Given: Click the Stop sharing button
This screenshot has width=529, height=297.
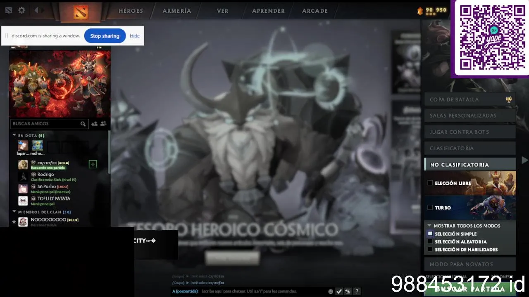Looking at the screenshot, I should (x=105, y=36).
